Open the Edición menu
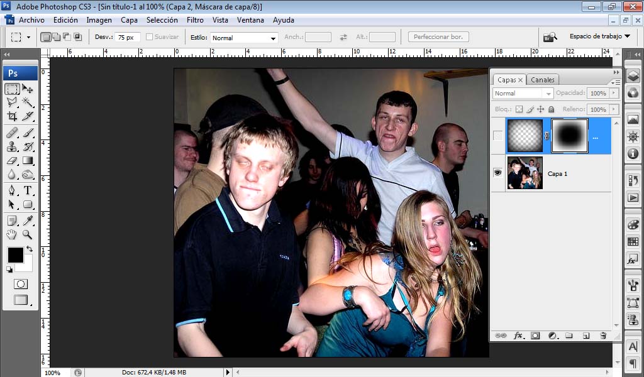The image size is (644, 377). coord(65,19)
